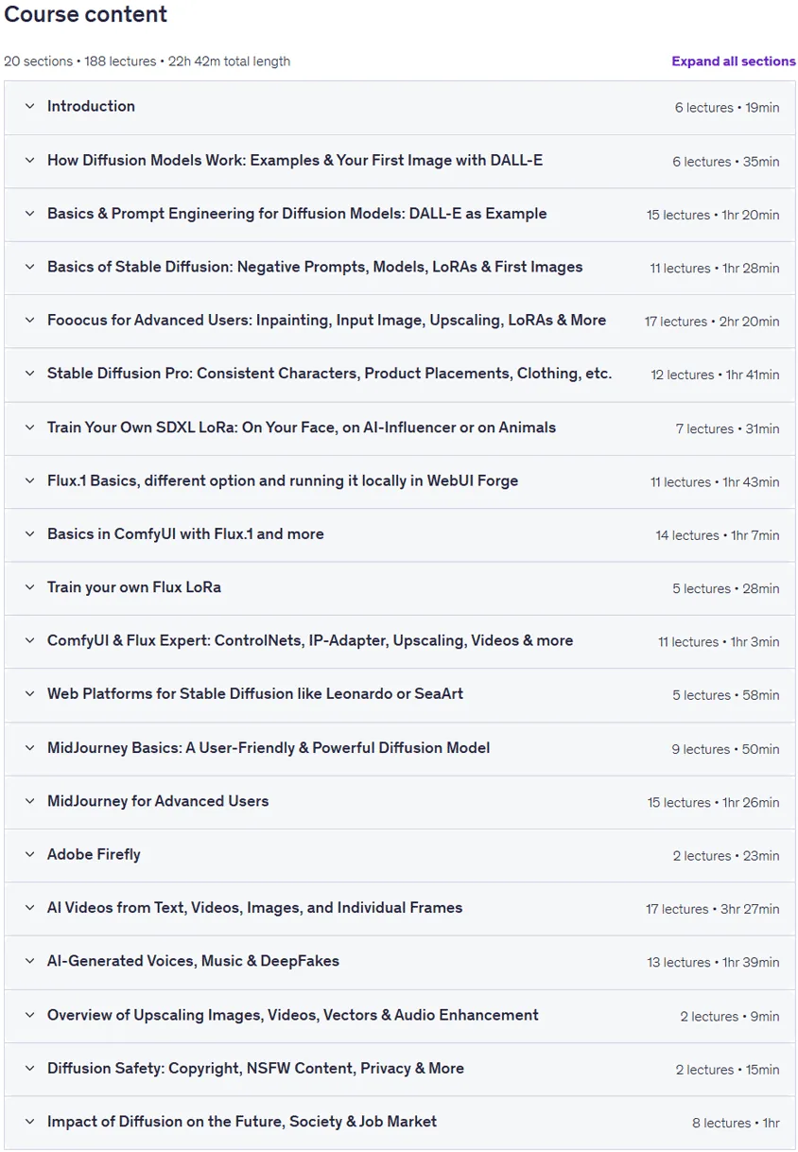Toggle chevron for Stable Diffusion Pro section

[x=29, y=374]
